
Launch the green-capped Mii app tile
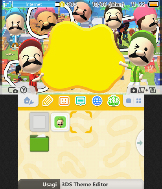pyautogui.click(x=60, y=122)
